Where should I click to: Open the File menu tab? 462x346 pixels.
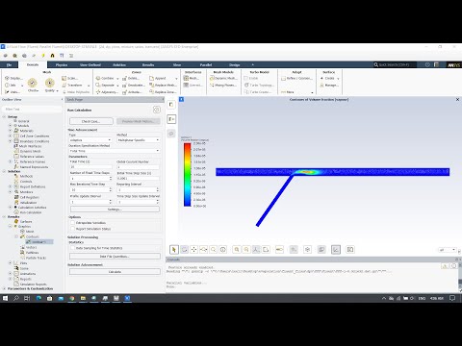(x=9, y=64)
